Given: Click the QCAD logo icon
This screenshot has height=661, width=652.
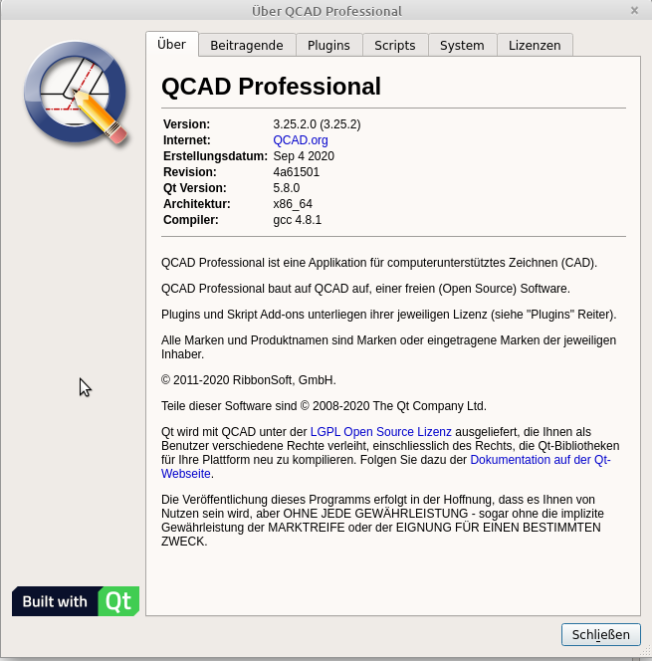Looking at the screenshot, I should click(77, 91).
